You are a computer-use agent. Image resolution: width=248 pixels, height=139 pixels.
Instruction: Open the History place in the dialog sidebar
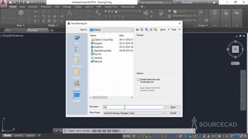77,51
